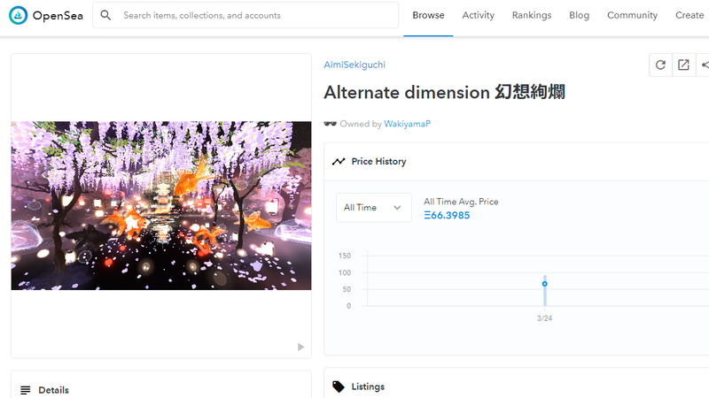Click the Listings tag icon

click(x=339, y=387)
